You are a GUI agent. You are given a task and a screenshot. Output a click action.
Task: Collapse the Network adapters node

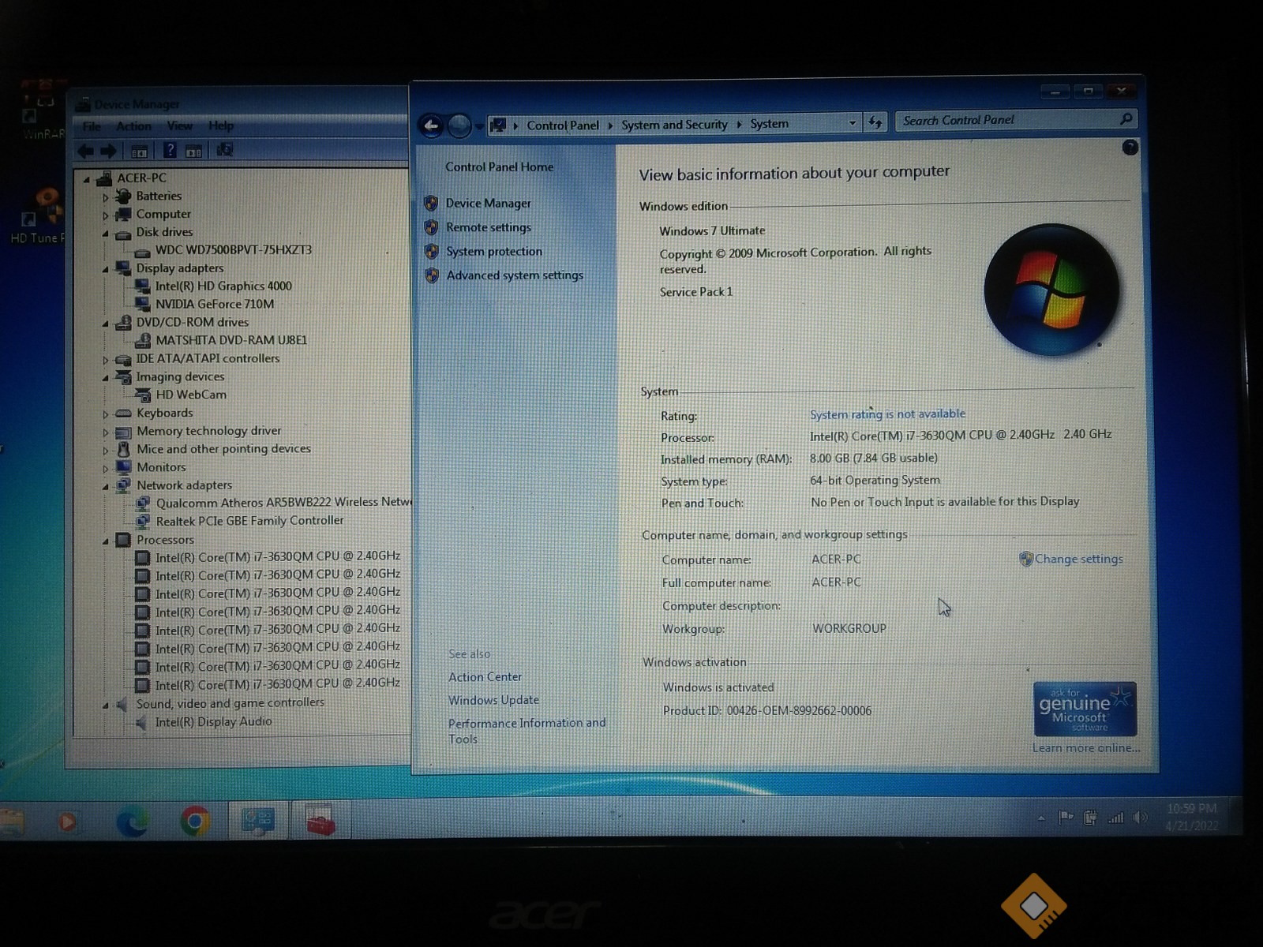pyautogui.click(x=105, y=487)
